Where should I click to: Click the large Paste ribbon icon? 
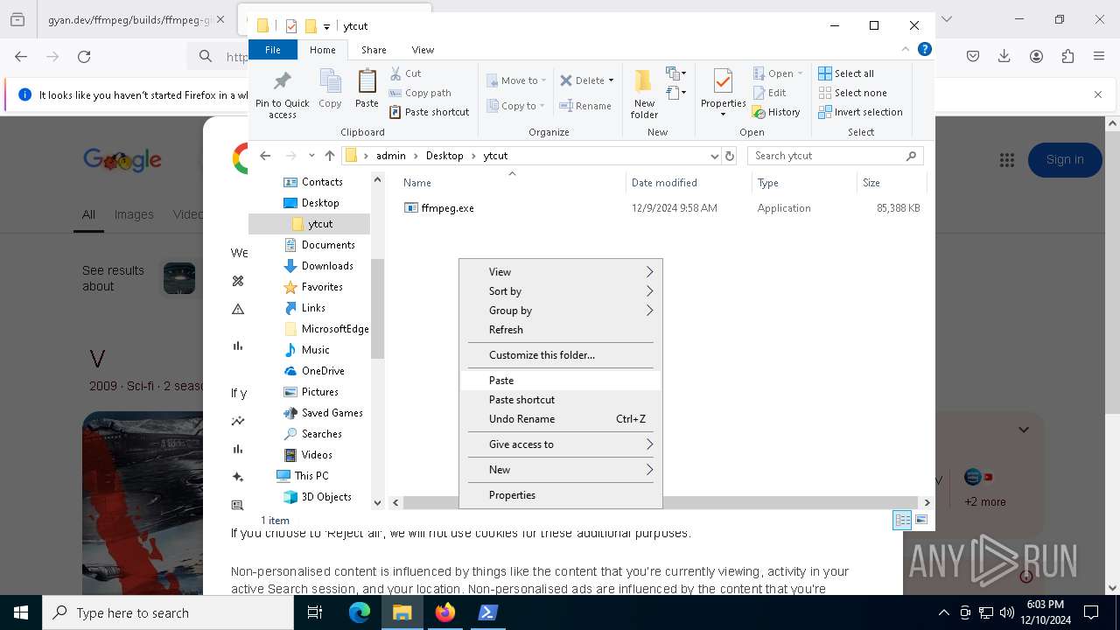[x=367, y=89]
